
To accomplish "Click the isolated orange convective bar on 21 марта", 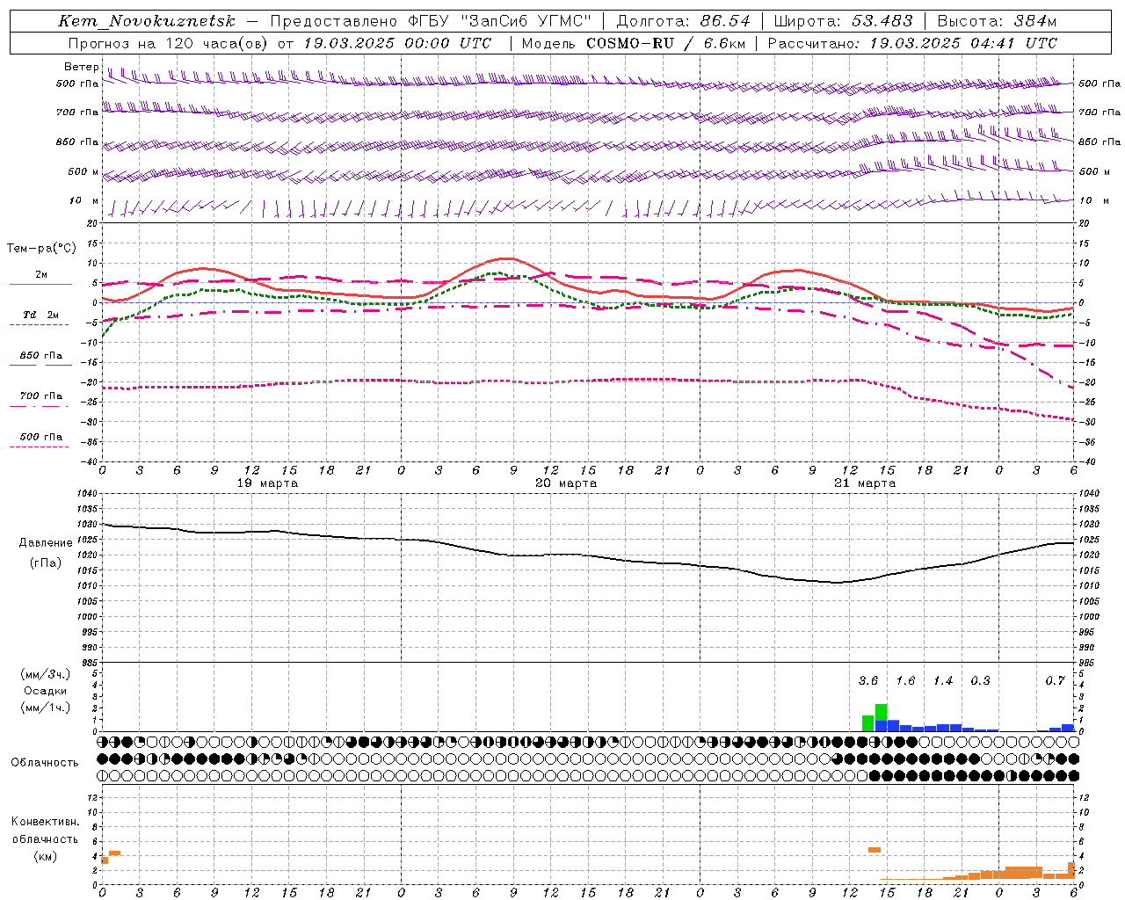I will [875, 850].
